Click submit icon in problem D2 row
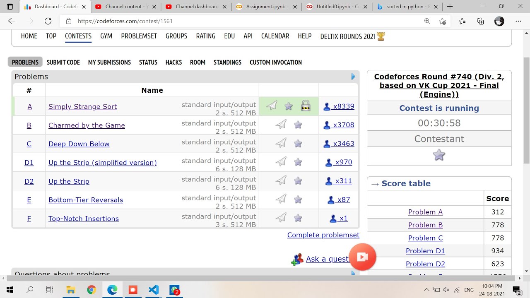530x298 pixels. pos(281,180)
